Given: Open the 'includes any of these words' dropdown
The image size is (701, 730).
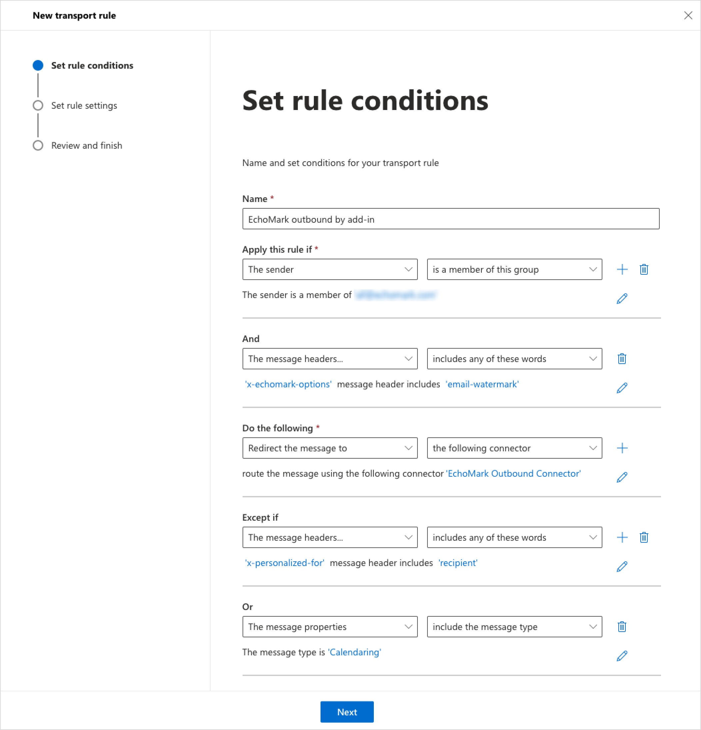Looking at the screenshot, I should pos(514,359).
